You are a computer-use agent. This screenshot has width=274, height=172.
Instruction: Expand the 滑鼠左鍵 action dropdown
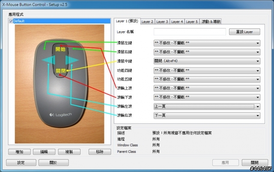pyautogui.click(x=207, y=43)
